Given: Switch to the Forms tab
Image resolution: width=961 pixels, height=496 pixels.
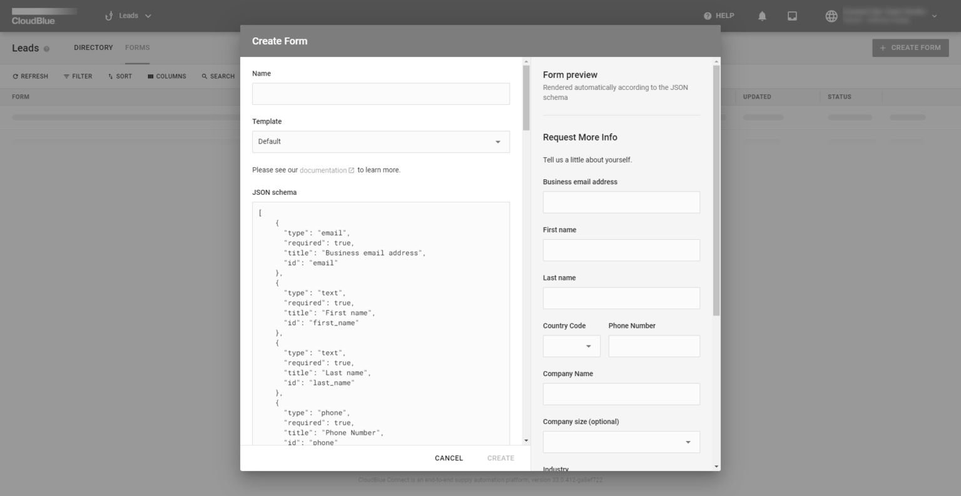Looking at the screenshot, I should [137, 47].
